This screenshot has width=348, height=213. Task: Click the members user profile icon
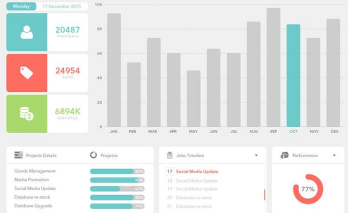click(26, 32)
